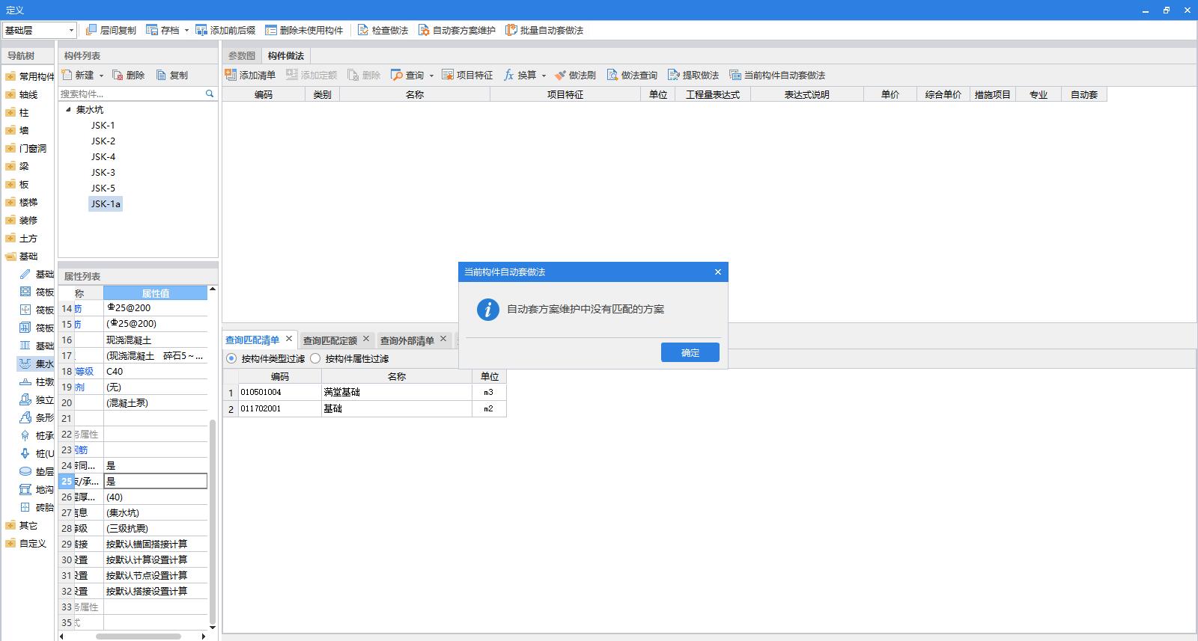Switch to the 参数图 tab

tap(242, 55)
